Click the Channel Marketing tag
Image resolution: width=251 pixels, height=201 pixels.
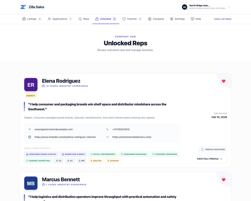tap(38, 161)
